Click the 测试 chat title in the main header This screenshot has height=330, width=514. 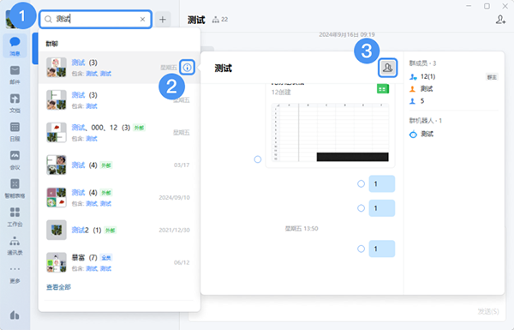point(196,20)
